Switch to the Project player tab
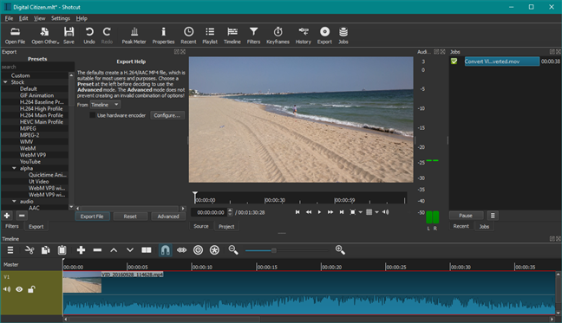 click(226, 226)
